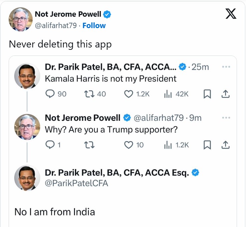Bookmark the Kamala Harris tweet
Image resolution: width=246 pixels, height=227 pixels.
click(x=207, y=94)
